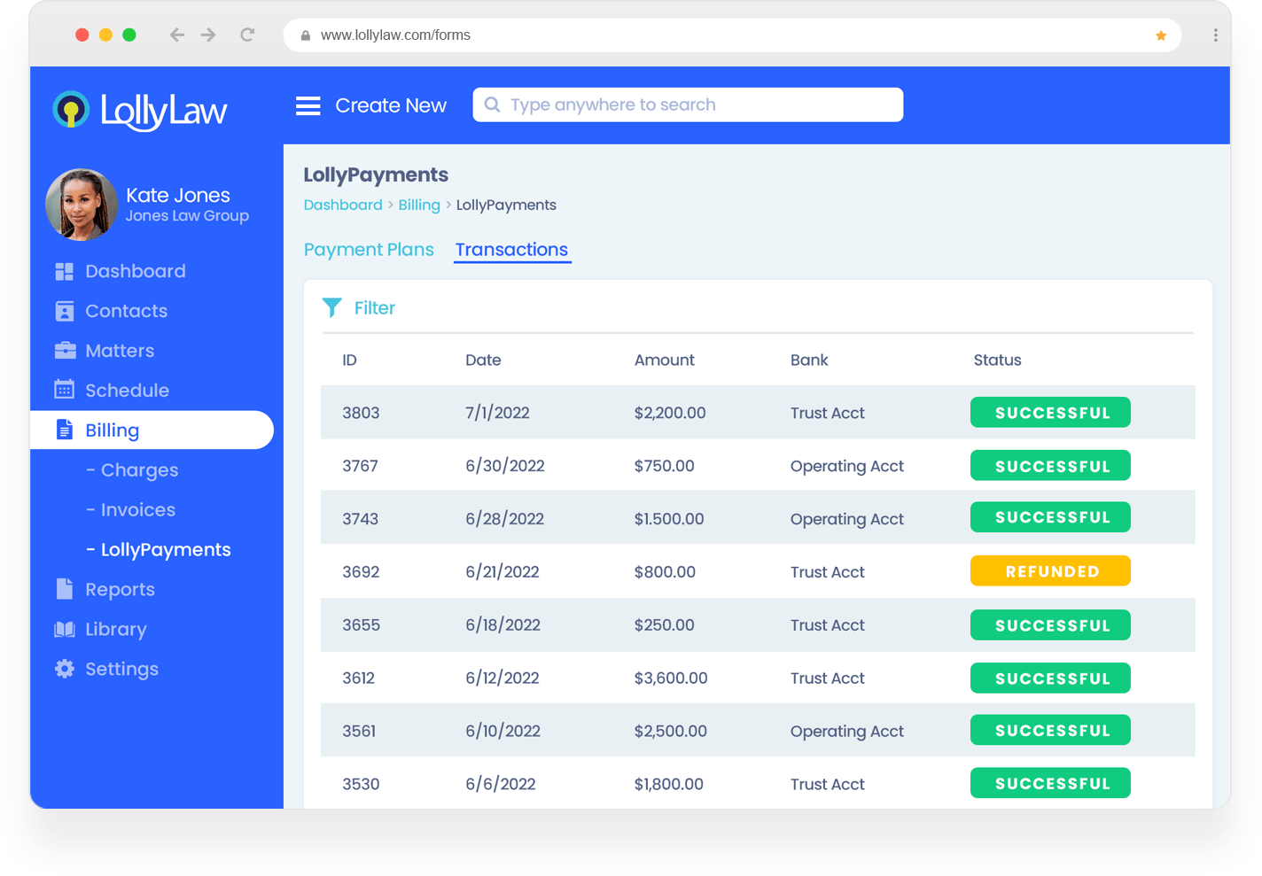Click SUCCESSFUL status for transaction 3530
Screen dimensions: 1262x876
click(1050, 783)
